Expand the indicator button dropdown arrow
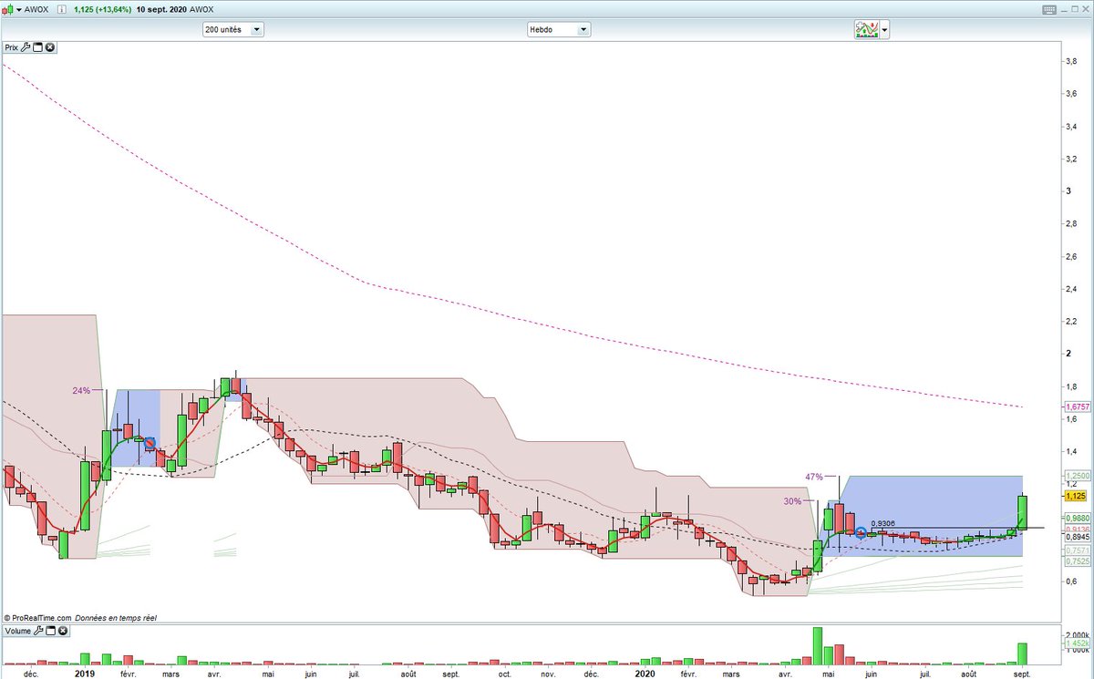 tap(884, 29)
